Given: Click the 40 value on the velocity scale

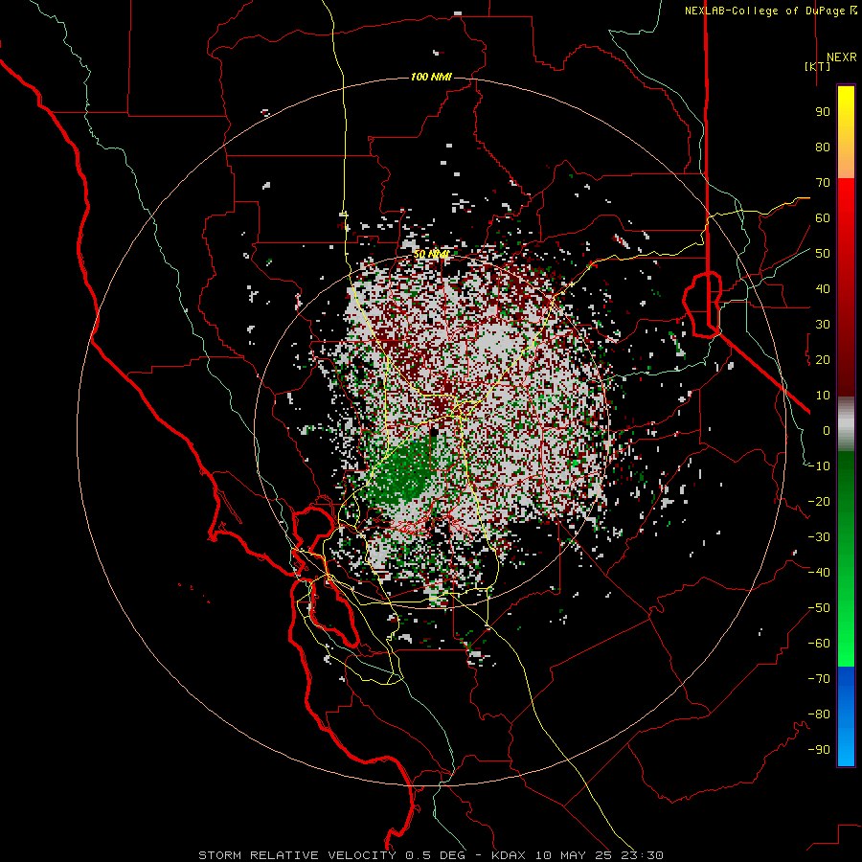Looking at the screenshot, I should pyautogui.click(x=823, y=288).
